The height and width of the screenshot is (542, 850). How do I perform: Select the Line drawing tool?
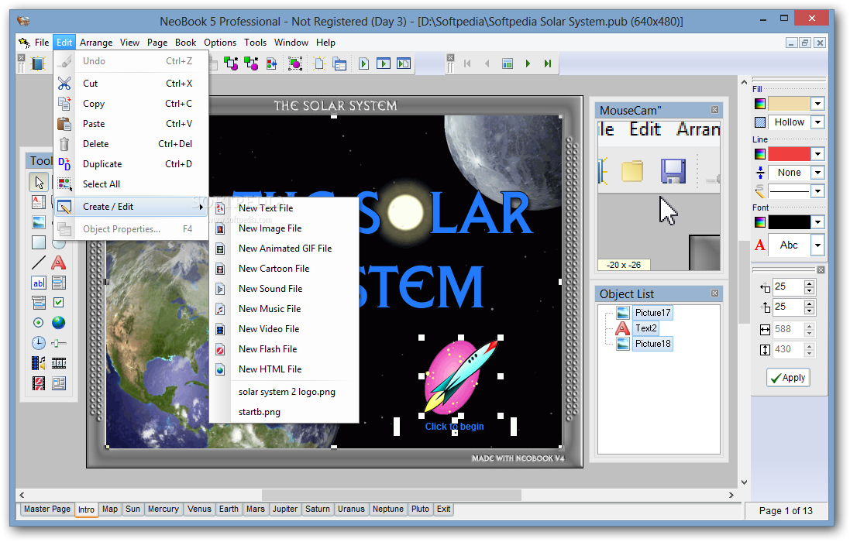pos(39,262)
